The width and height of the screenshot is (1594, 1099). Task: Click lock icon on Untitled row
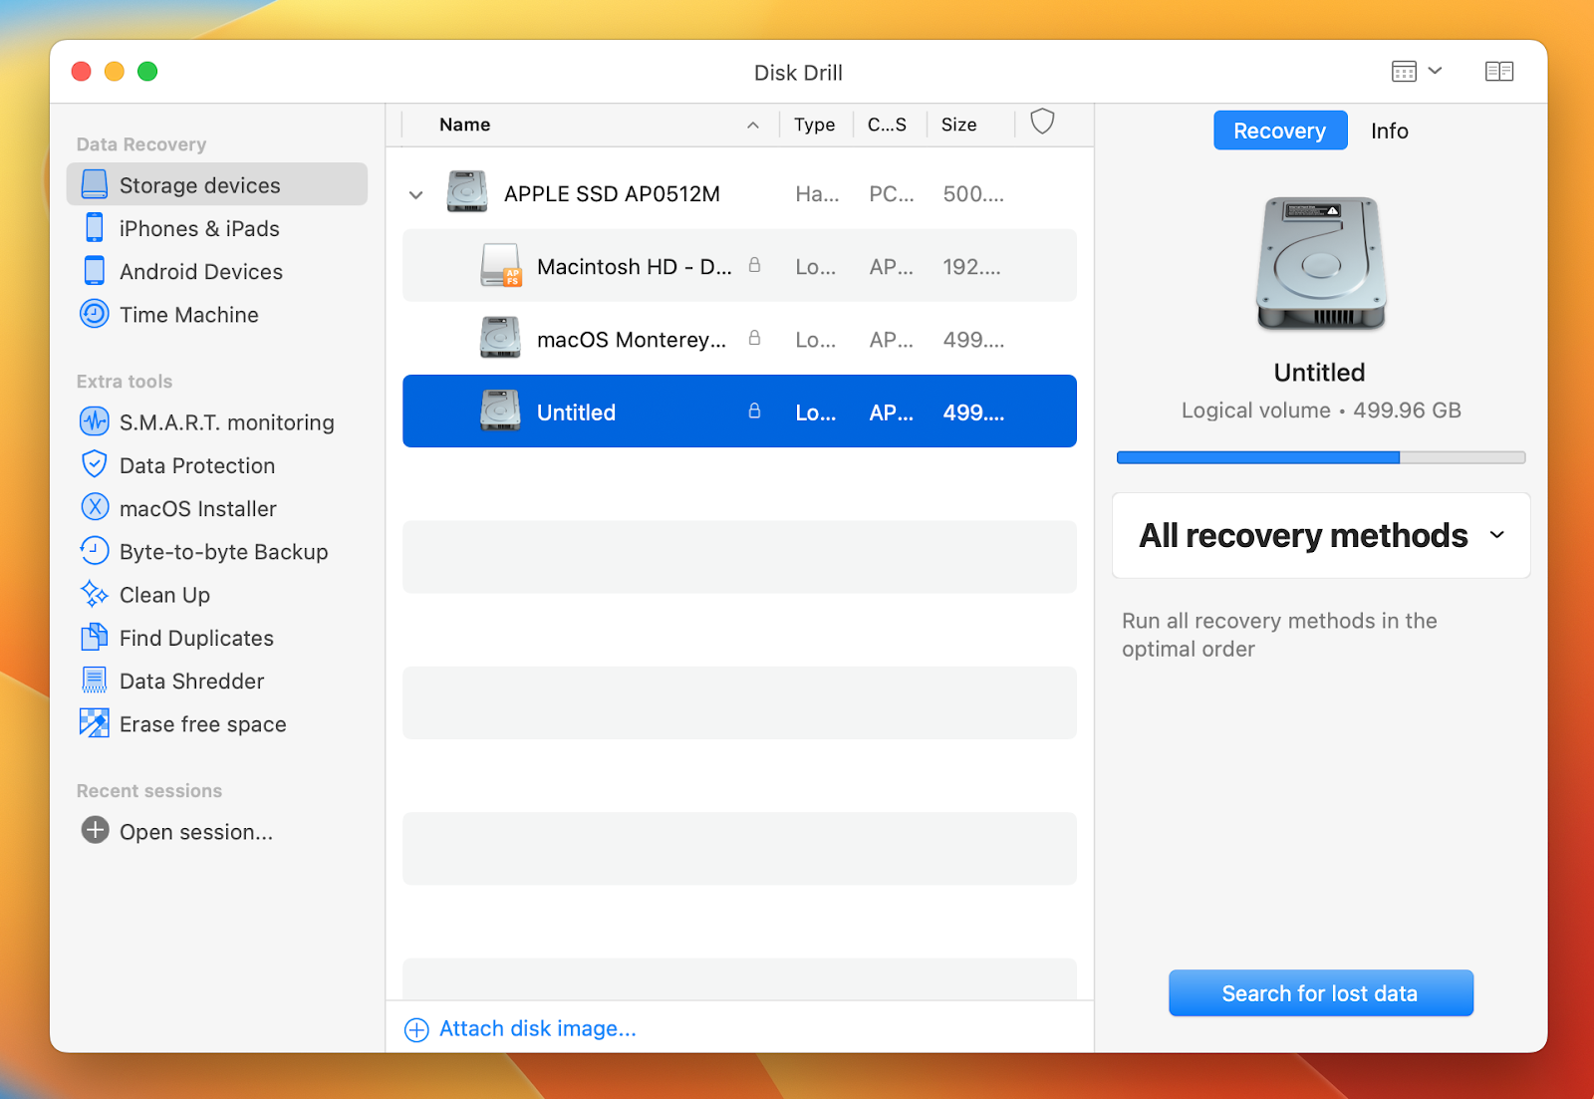click(x=755, y=411)
